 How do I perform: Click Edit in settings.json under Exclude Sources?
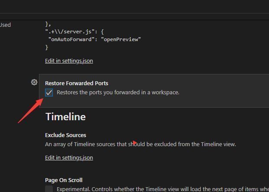pyautogui.click(x=69, y=158)
